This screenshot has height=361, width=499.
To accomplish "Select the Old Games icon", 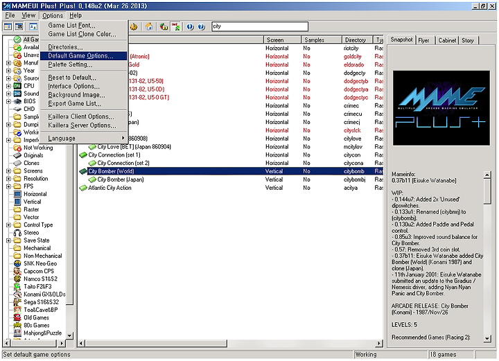I will point(17,318).
